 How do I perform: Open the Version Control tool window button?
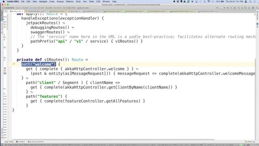[36, 142]
